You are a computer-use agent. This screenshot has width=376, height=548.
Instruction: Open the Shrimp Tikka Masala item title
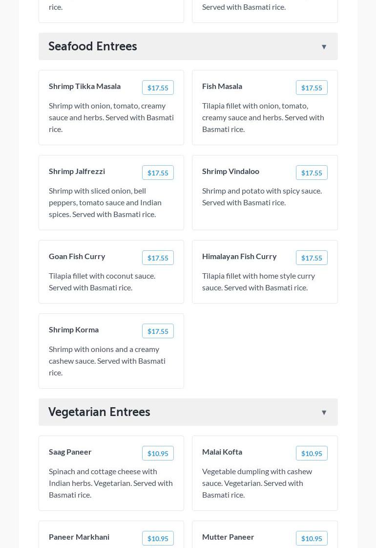[84, 86]
